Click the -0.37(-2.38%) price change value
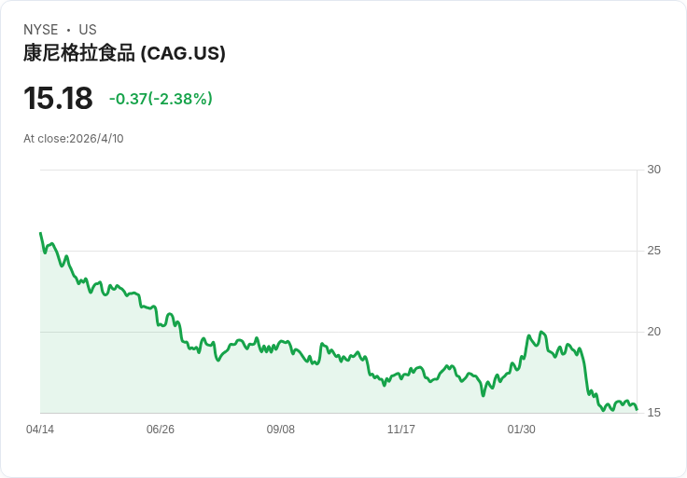This screenshot has width=687, height=478. (161, 99)
